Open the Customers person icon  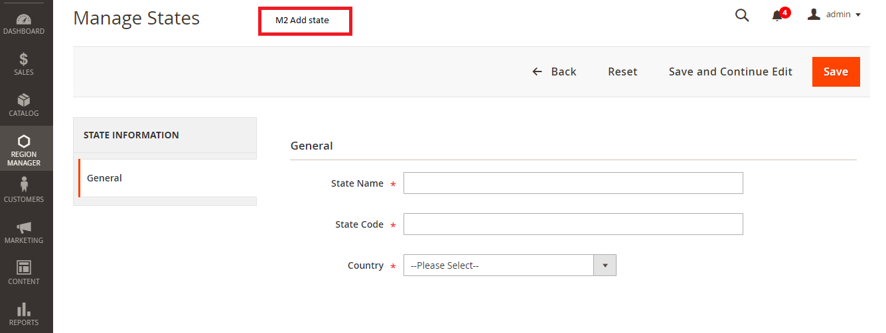(24, 184)
